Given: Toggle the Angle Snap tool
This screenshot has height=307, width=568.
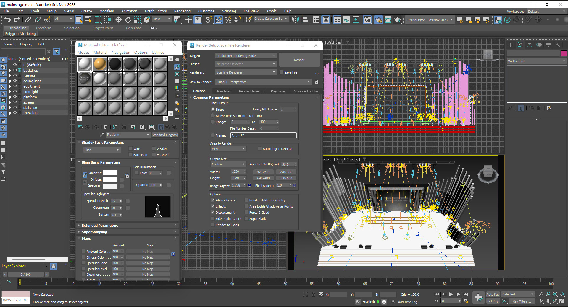Looking at the screenshot, I should pyautogui.click(x=219, y=19).
